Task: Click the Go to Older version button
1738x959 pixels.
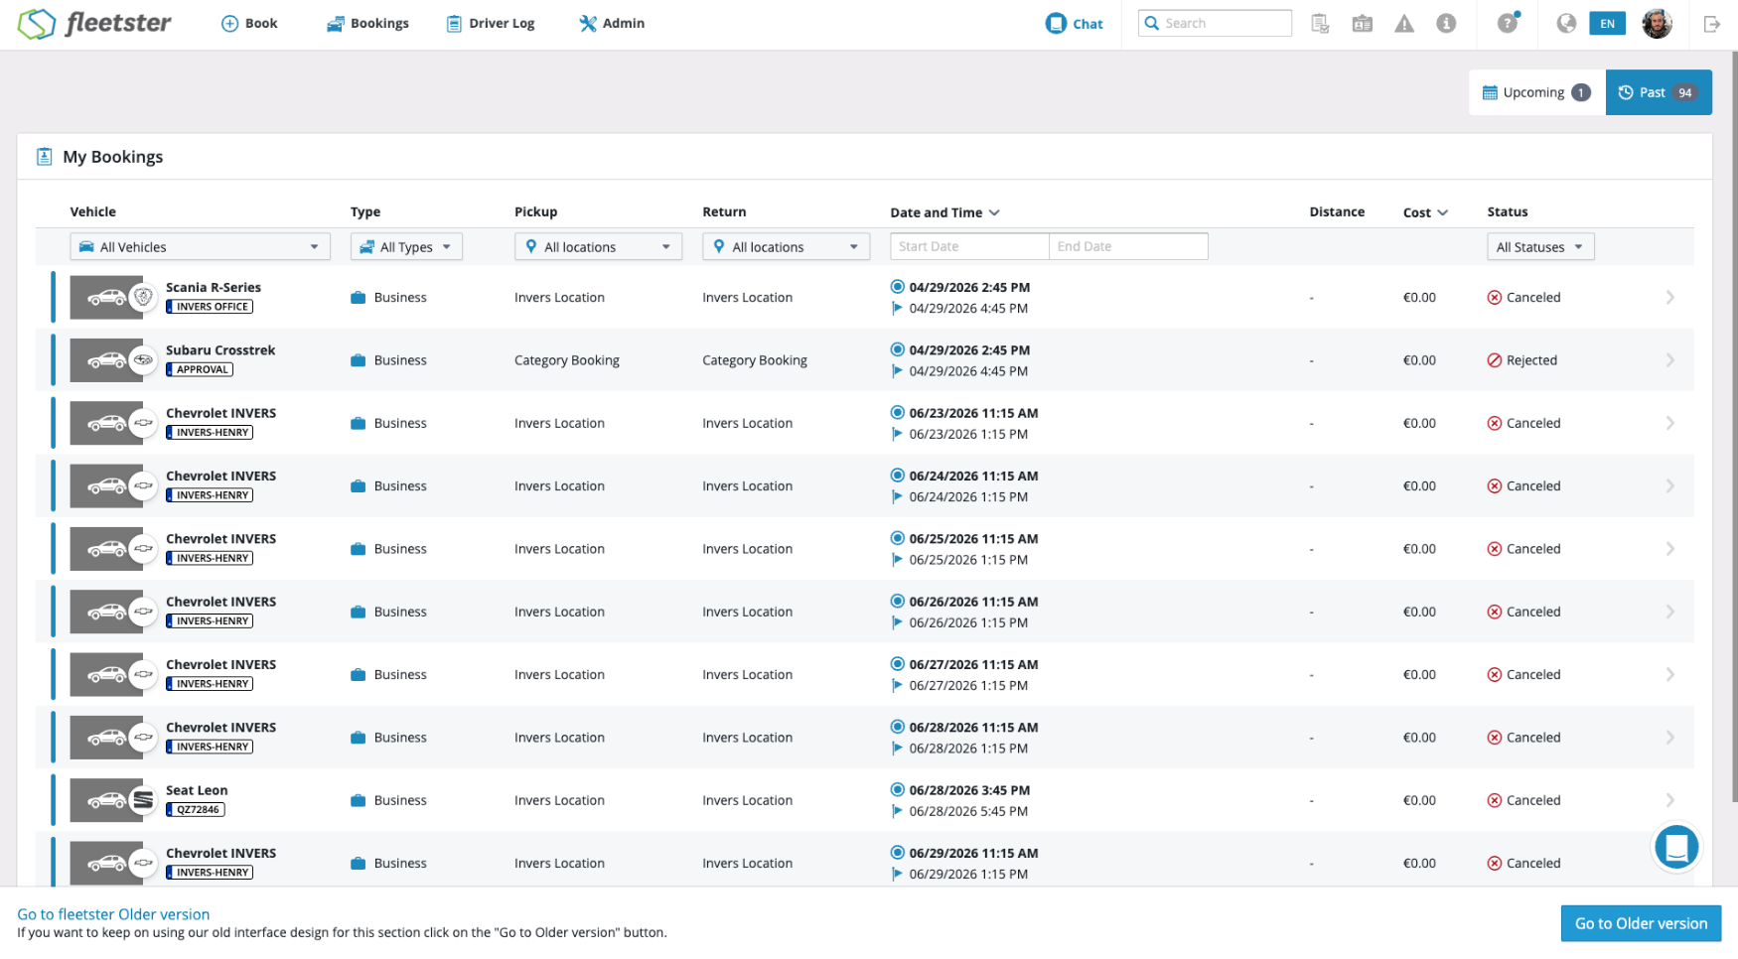Action: click(x=1641, y=923)
